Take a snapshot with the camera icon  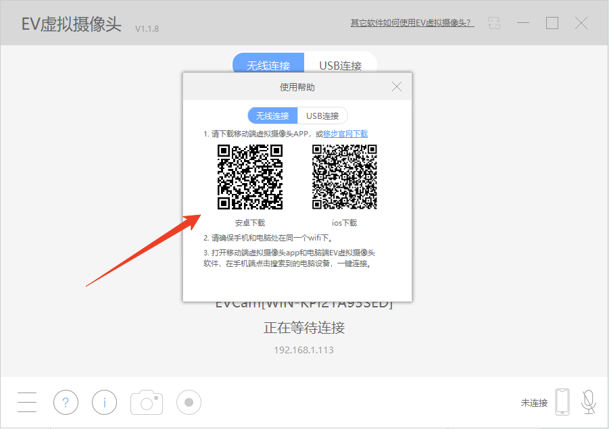point(147,403)
